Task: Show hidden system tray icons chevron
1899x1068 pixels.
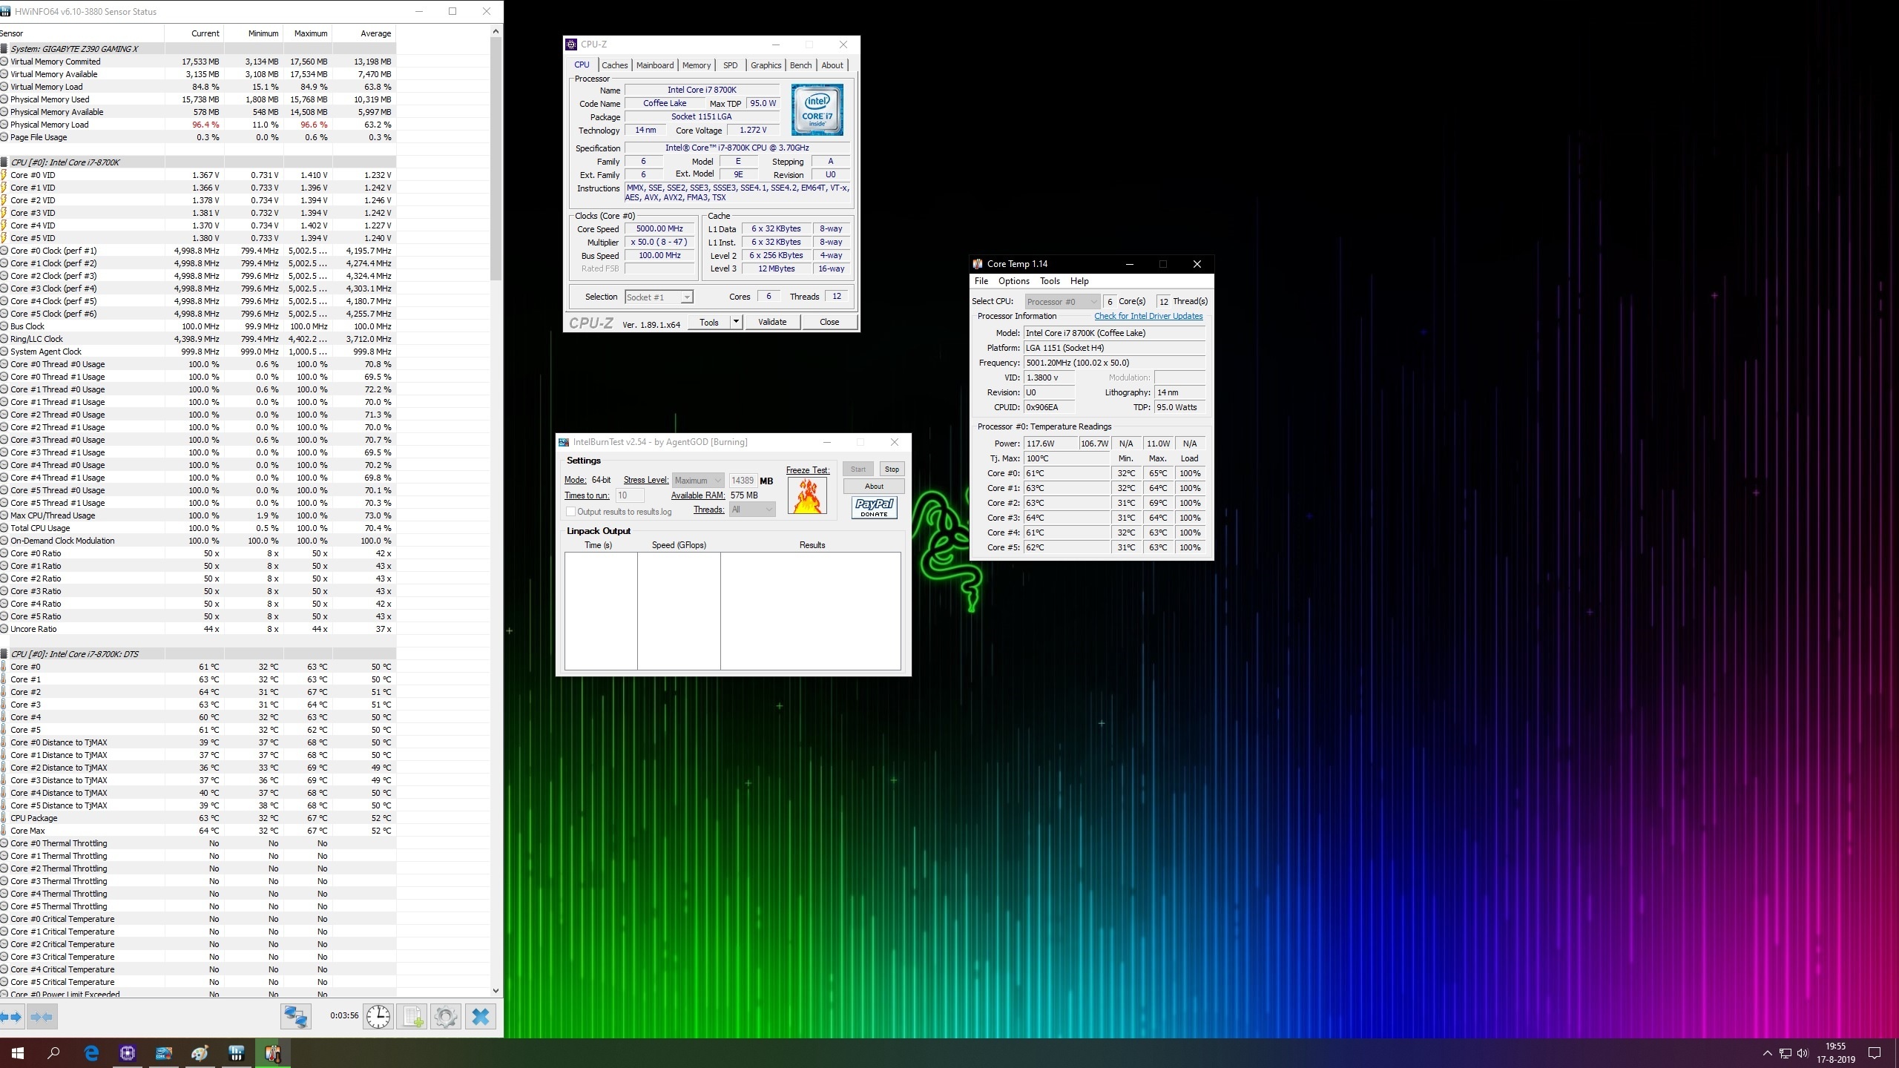Action: (1767, 1053)
